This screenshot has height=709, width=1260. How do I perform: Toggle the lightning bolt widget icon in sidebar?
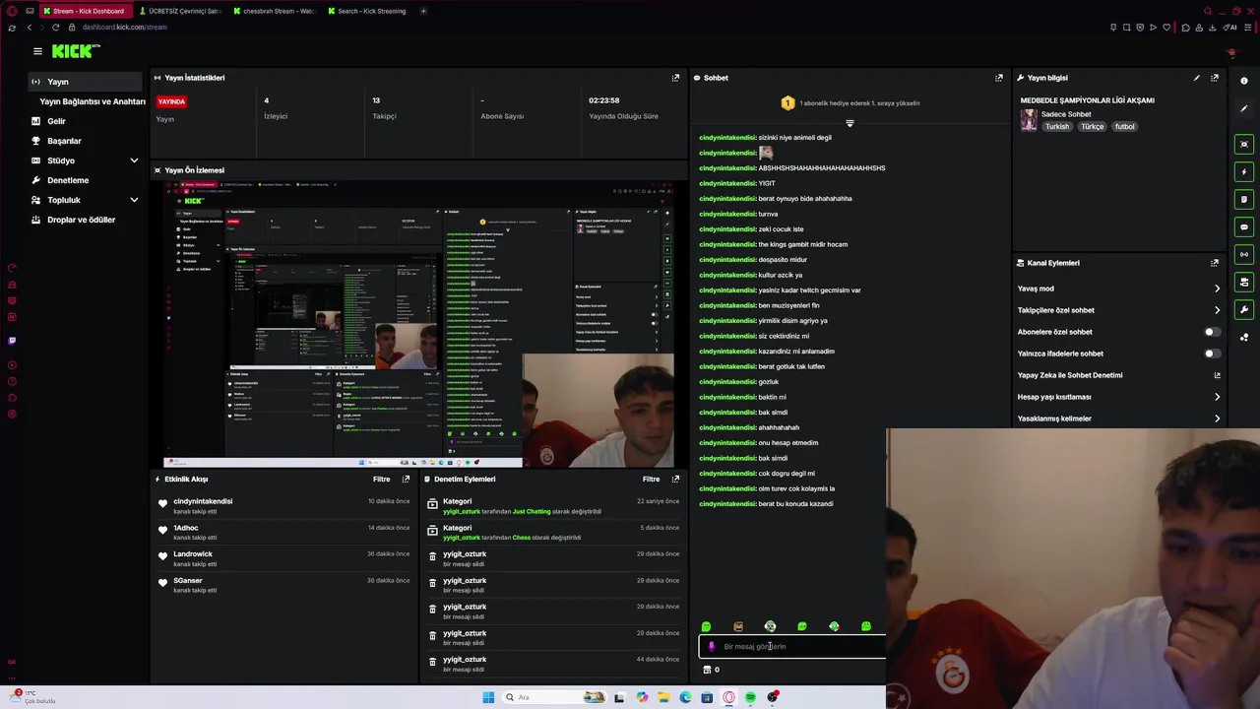(1244, 171)
